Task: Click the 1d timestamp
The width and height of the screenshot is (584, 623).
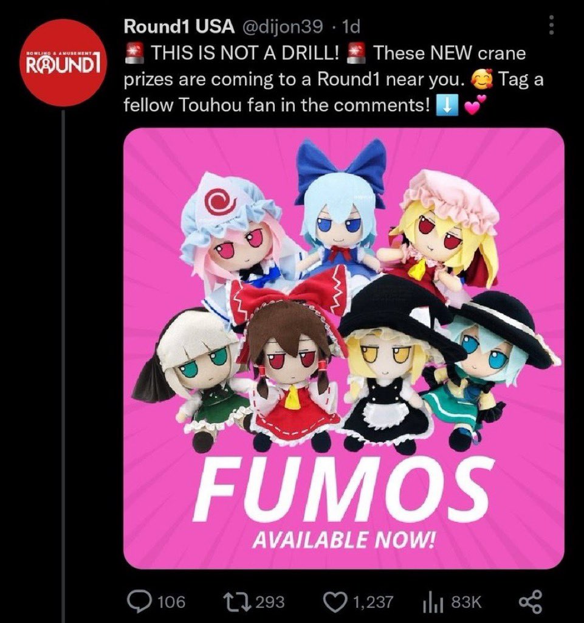Action: point(351,27)
